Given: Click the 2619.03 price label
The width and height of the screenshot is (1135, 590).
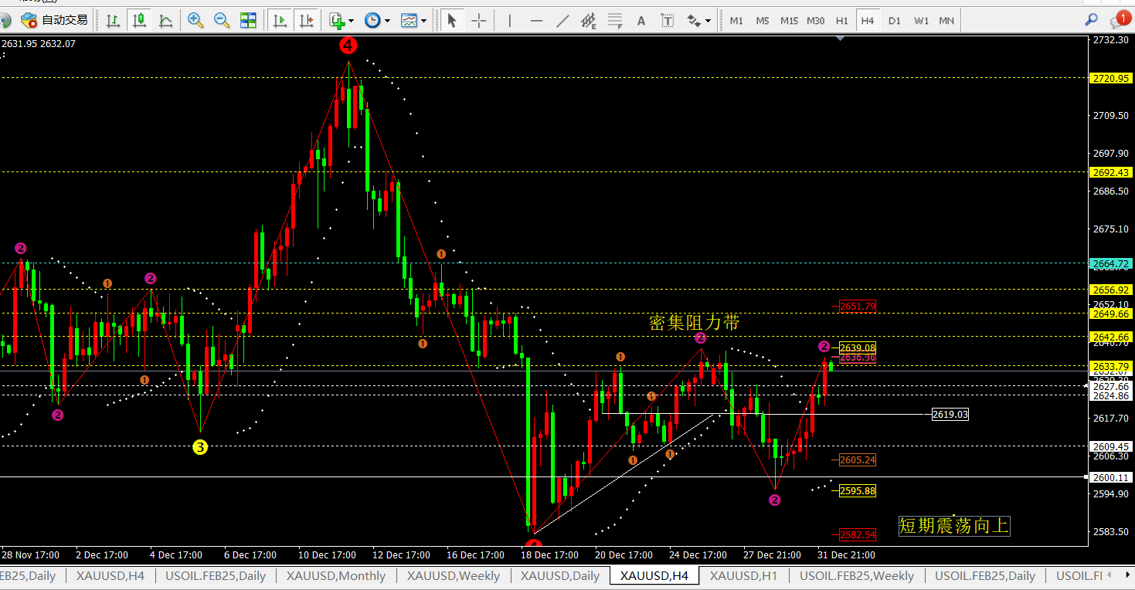Looking at the screenshot, I should 950,415.
